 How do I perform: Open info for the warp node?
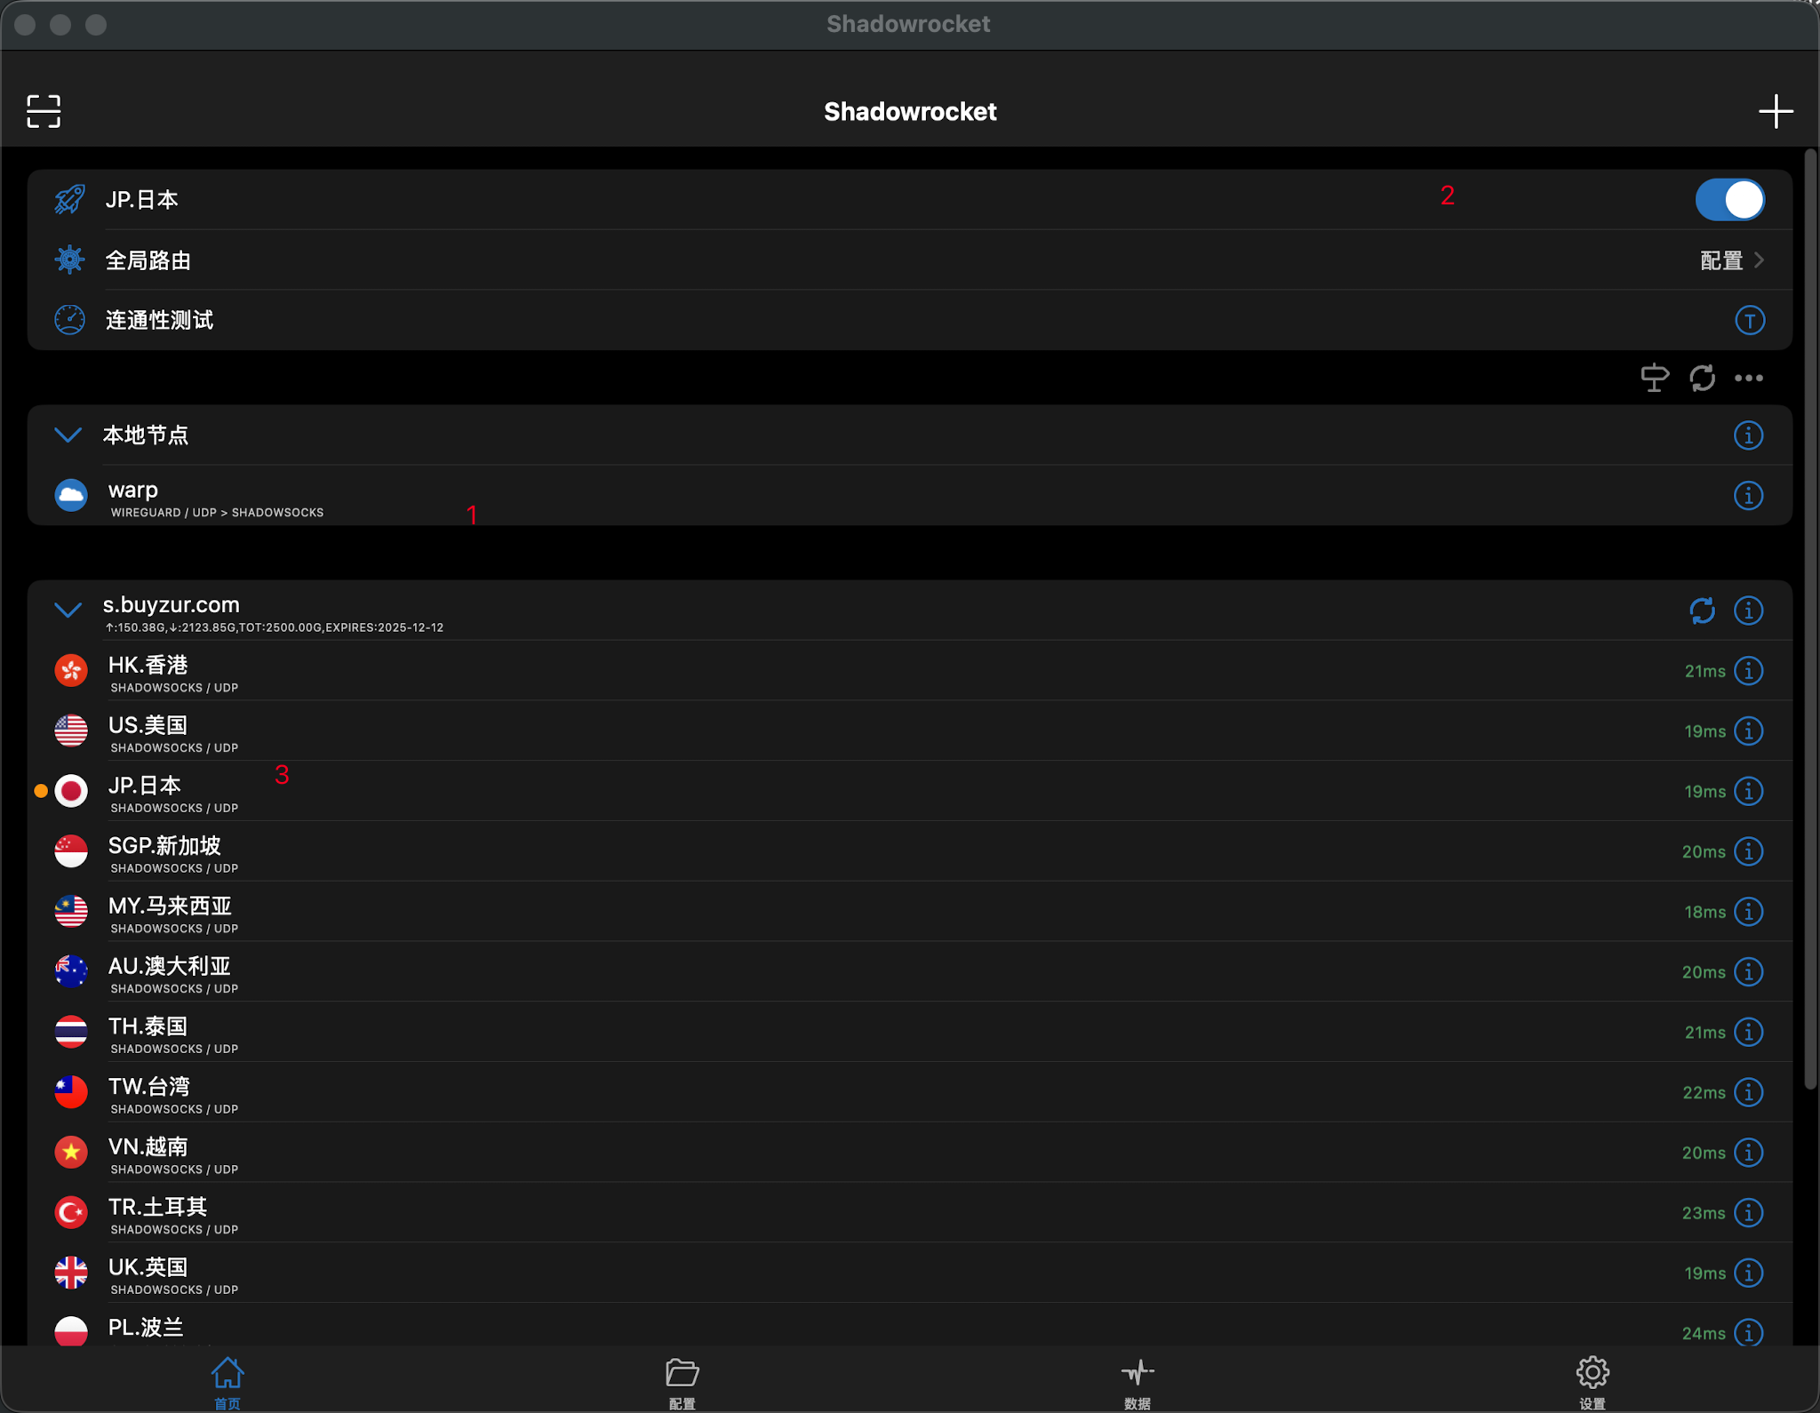1748,495
